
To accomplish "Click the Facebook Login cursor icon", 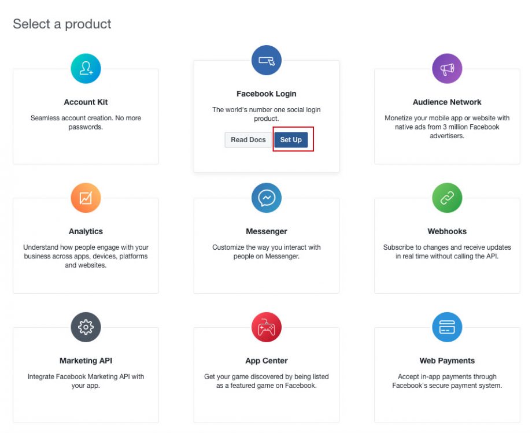I will coord(267,60).
